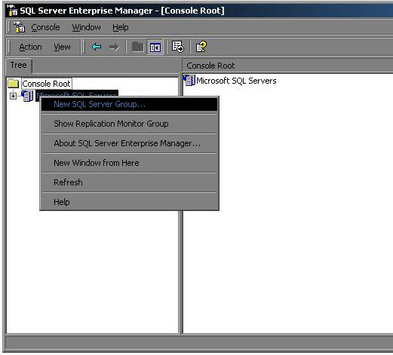The height and width of the screenshot is (355, 393).
Task: Click the Up one level folder icon
Action: tap(137, 47)
